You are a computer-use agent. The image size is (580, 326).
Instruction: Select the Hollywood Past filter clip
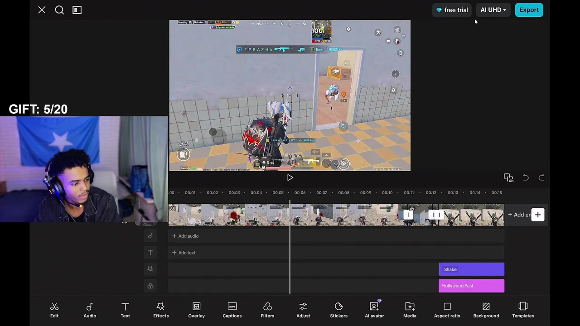pos(471,286)
